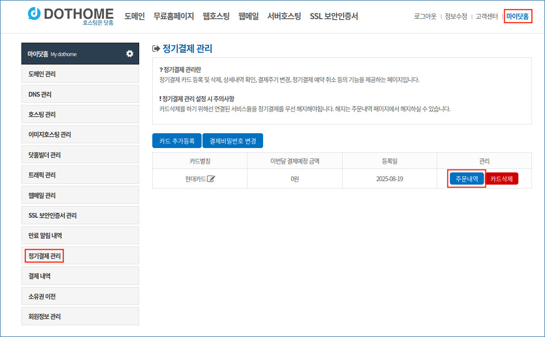The height and width of the screenshot is (337, 545).
Task: Open 웹메일 from the top menu
Action: coord(248,17)
